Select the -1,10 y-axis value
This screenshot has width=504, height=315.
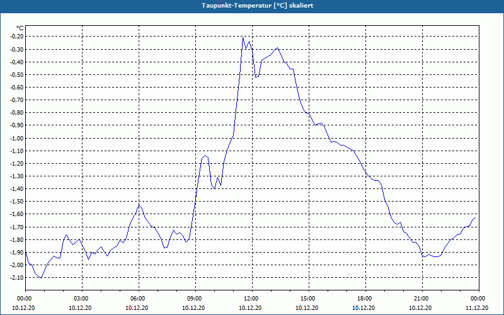tap(17, 151)
